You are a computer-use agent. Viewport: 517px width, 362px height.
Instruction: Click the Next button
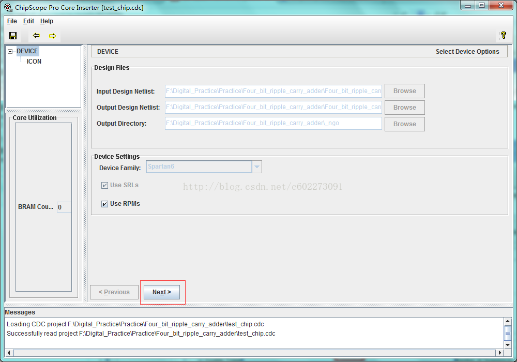pos(161,292)
